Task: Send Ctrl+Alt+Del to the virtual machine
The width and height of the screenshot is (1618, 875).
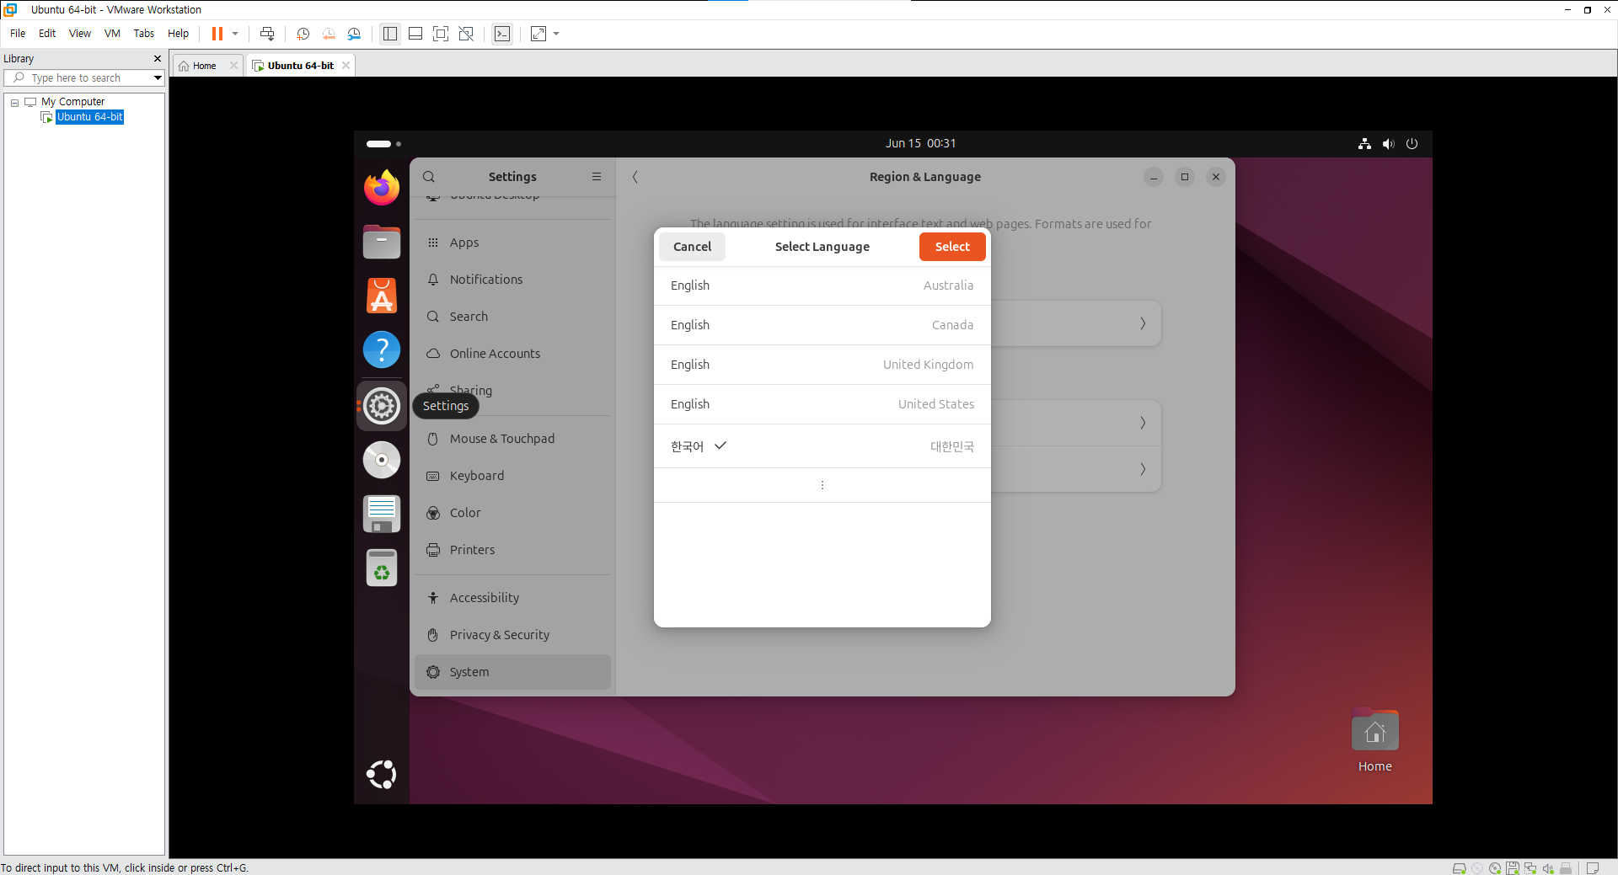Action: tap(267, 34)
